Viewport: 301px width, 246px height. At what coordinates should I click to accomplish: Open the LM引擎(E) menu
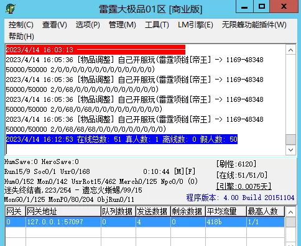[x=195, y=25]
